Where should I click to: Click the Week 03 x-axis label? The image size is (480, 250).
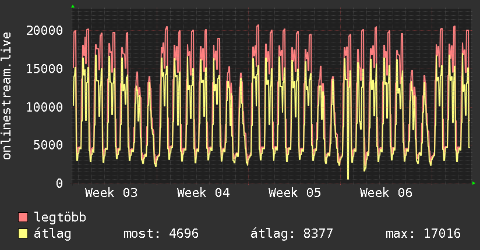(x=111, y=193)
